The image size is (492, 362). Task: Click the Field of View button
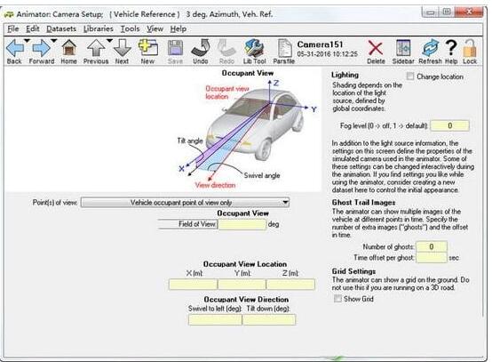point(187,224)
